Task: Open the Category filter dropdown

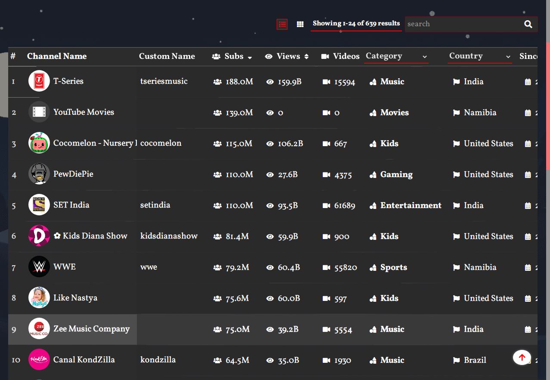Action: (396, 56)
